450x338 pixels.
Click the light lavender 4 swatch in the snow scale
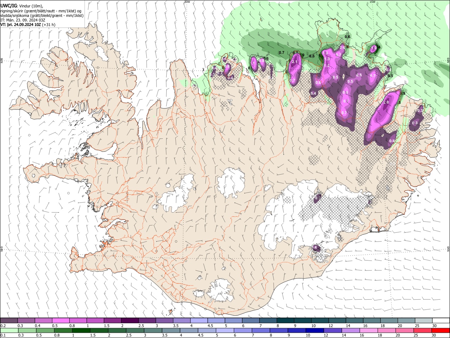point(199,321)
